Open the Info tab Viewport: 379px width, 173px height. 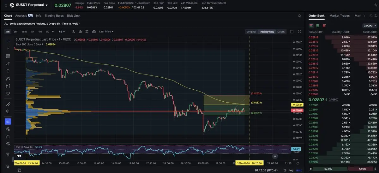39,15
